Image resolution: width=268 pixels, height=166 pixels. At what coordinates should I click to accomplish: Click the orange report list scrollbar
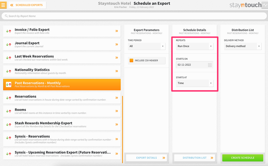(x=123, y=129)
